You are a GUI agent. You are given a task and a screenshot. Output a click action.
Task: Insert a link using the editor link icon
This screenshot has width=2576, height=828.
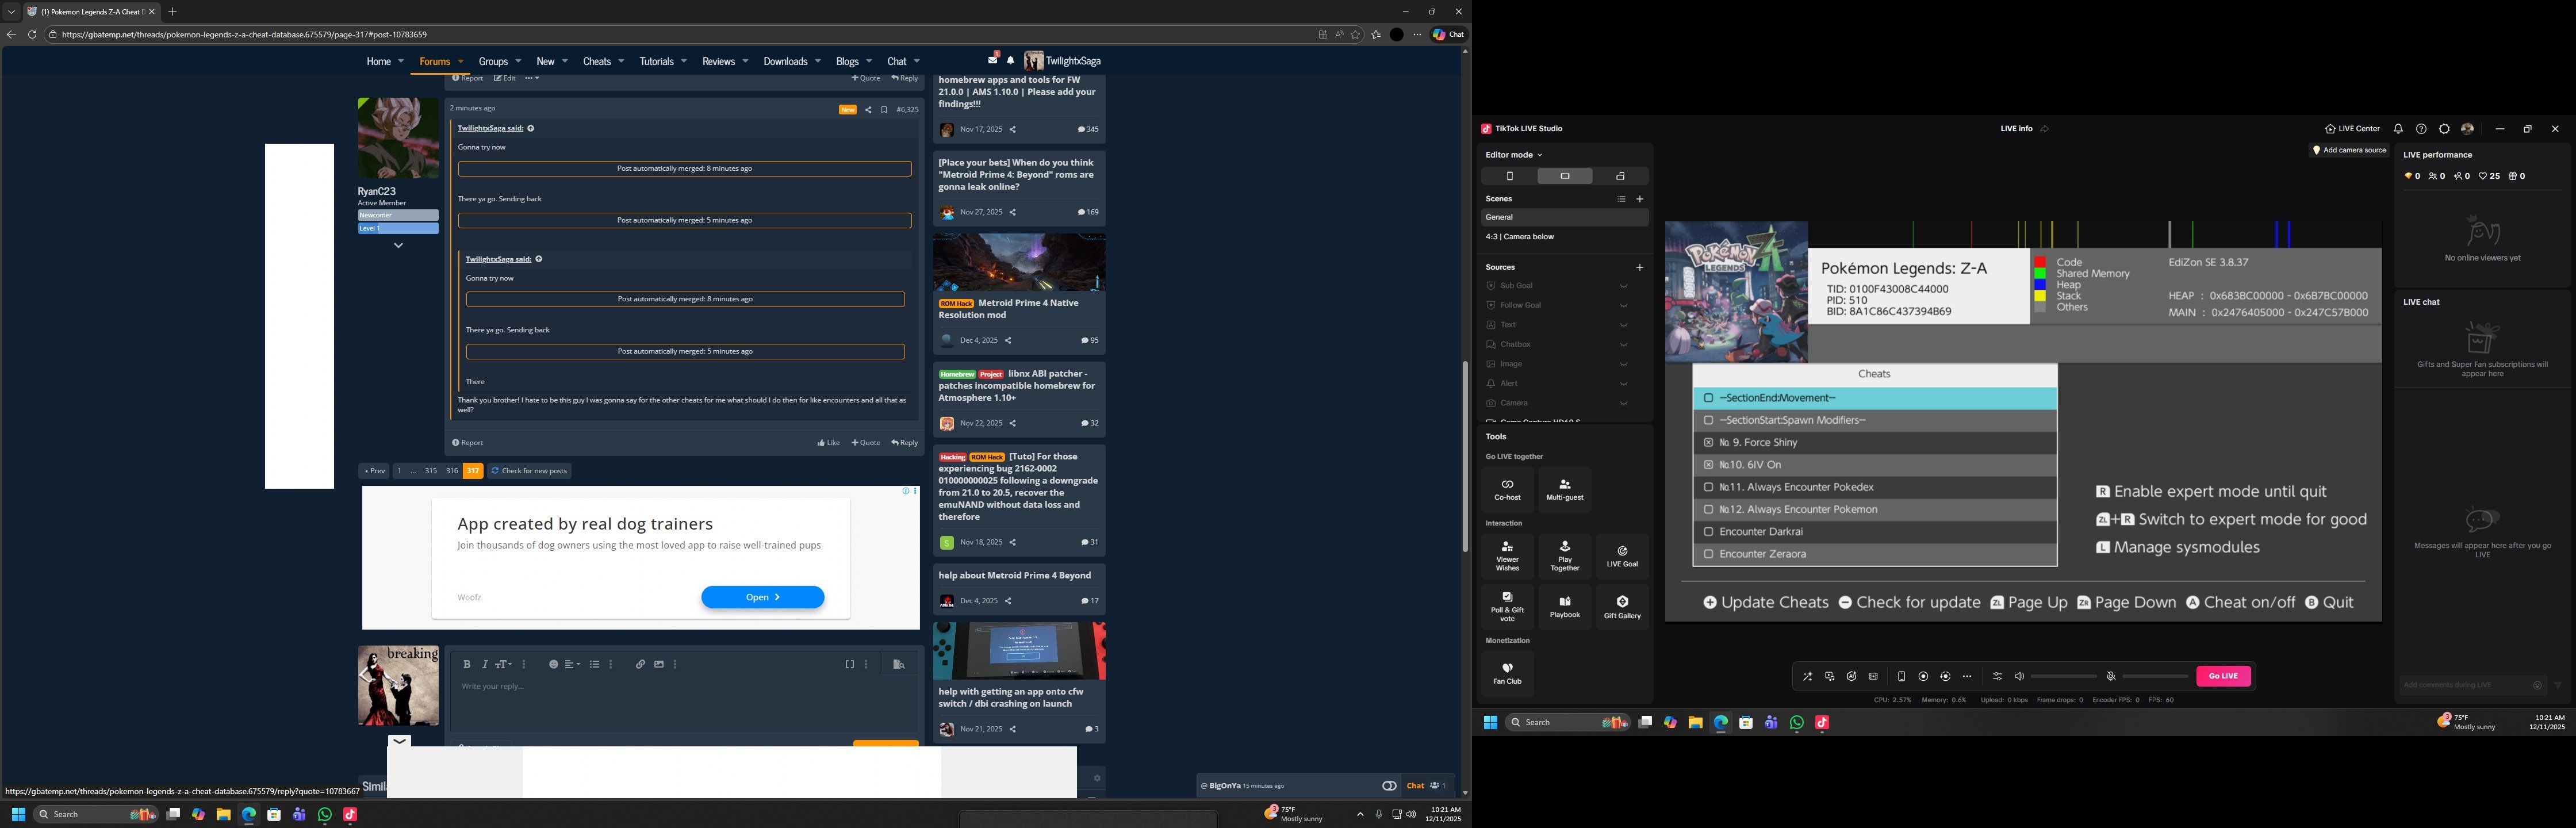coord(640,664)
